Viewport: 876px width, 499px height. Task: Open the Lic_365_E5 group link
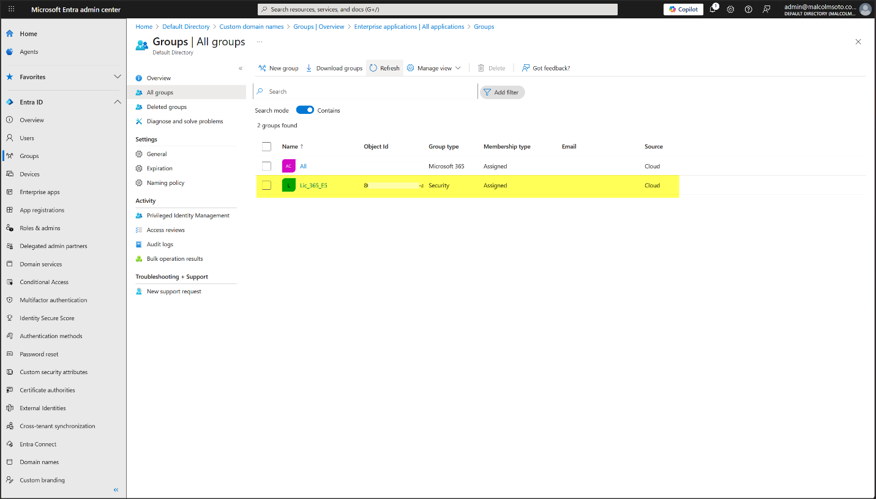(x=313, y=186)
